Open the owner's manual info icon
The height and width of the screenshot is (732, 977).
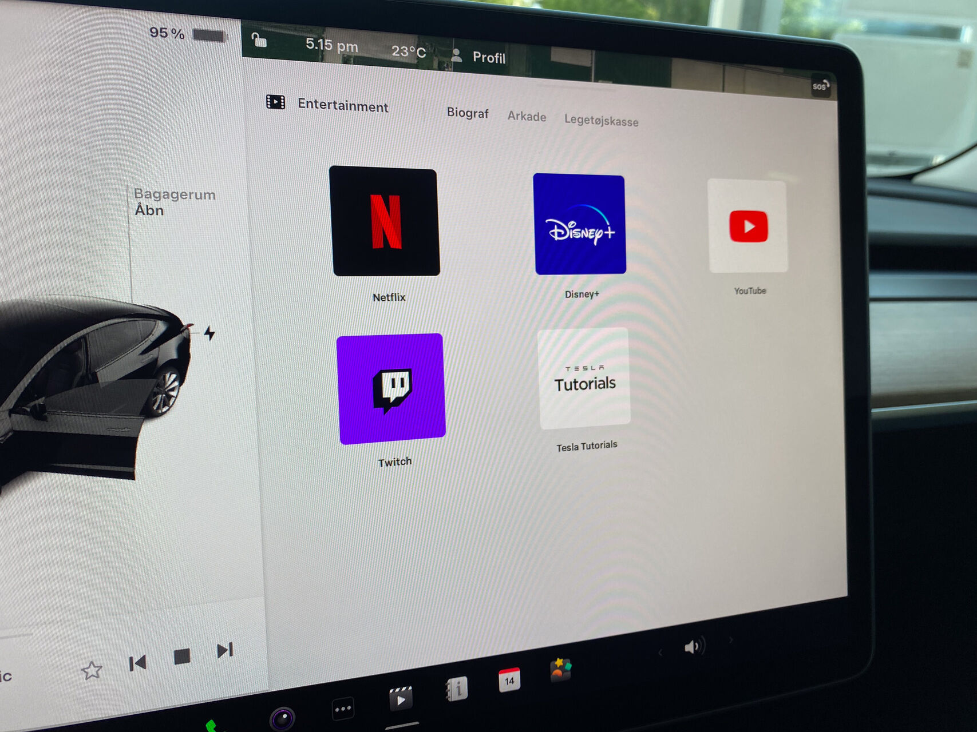457,689
